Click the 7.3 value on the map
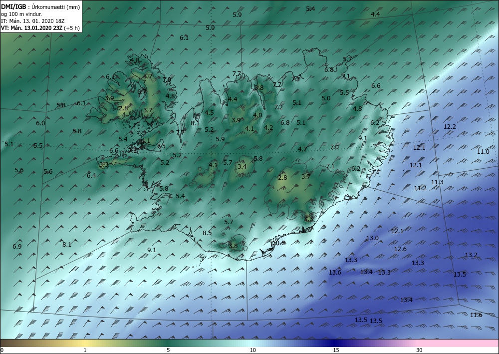The height and width of the screenshot is (354, 499). click(295, 79)
